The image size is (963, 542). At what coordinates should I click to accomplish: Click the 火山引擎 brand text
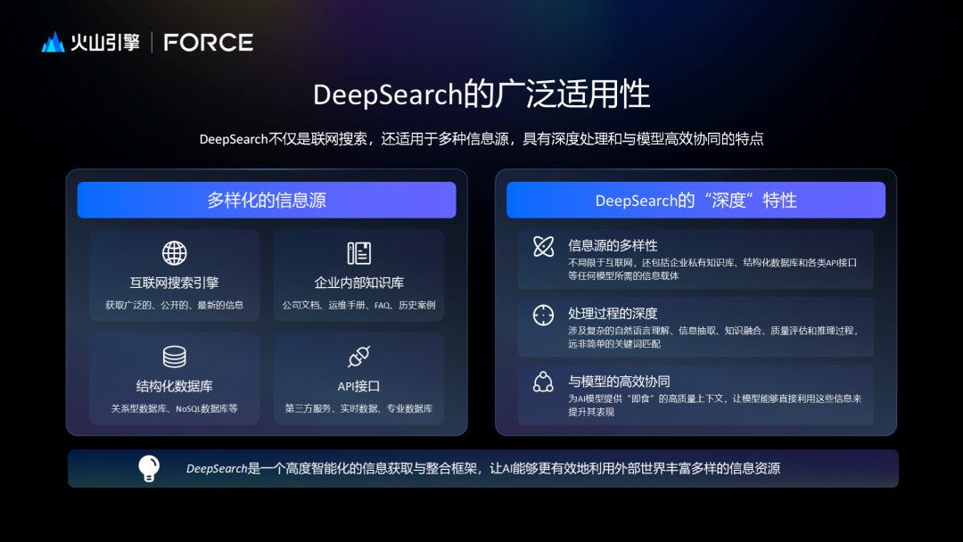pos(105,43)
